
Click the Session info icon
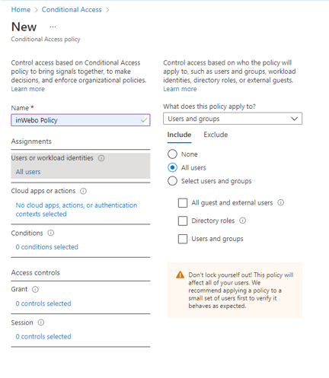(x=41, y=322)
